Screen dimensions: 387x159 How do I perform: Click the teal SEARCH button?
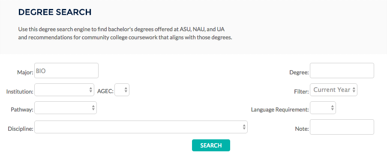point(211,145)
